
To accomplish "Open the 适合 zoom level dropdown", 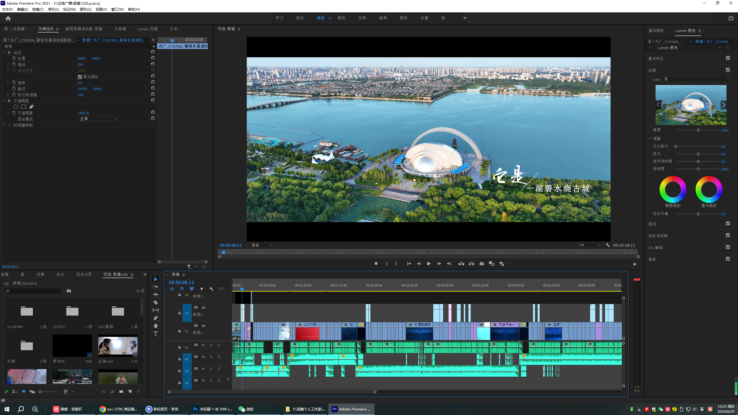I will tap(261, 245).
